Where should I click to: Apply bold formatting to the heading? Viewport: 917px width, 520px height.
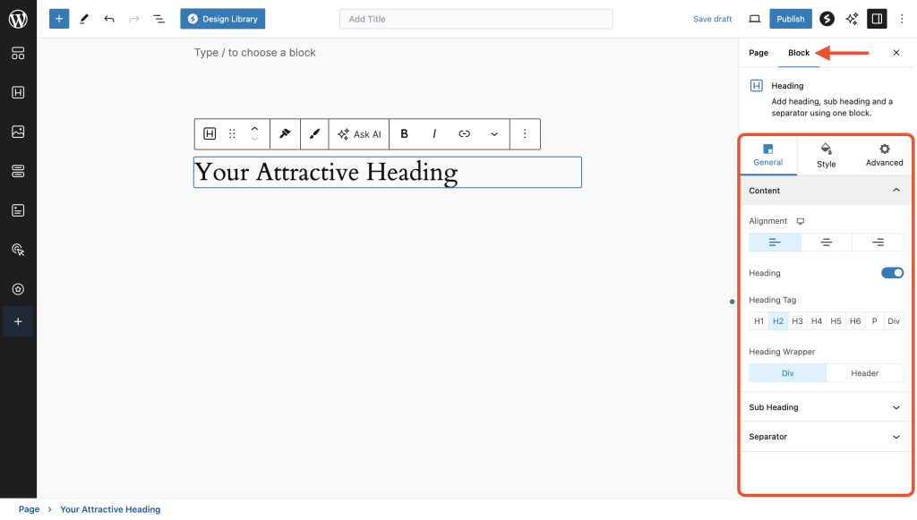click(405, 134)
